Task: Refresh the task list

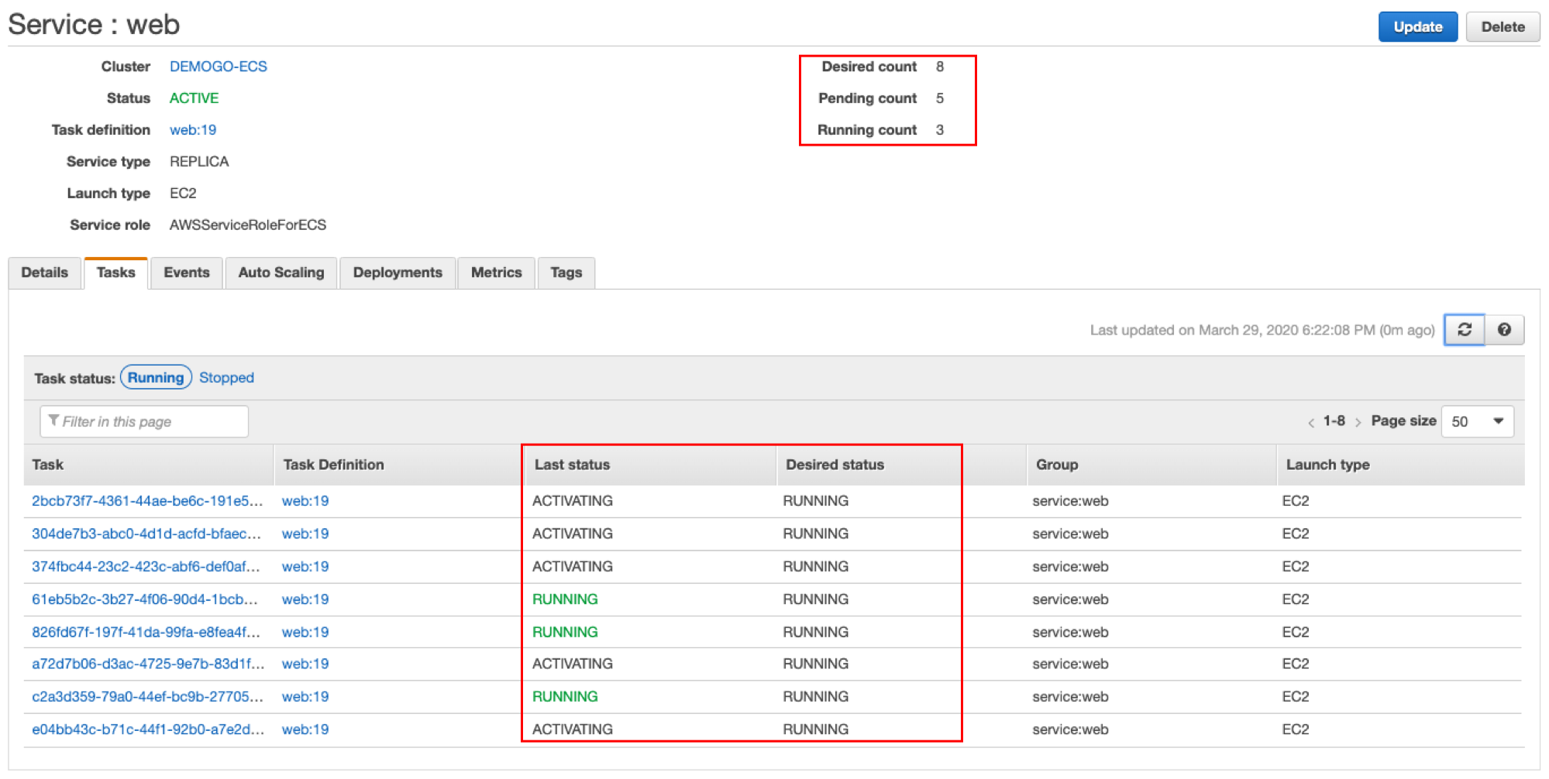Action: click(1464, 330)
